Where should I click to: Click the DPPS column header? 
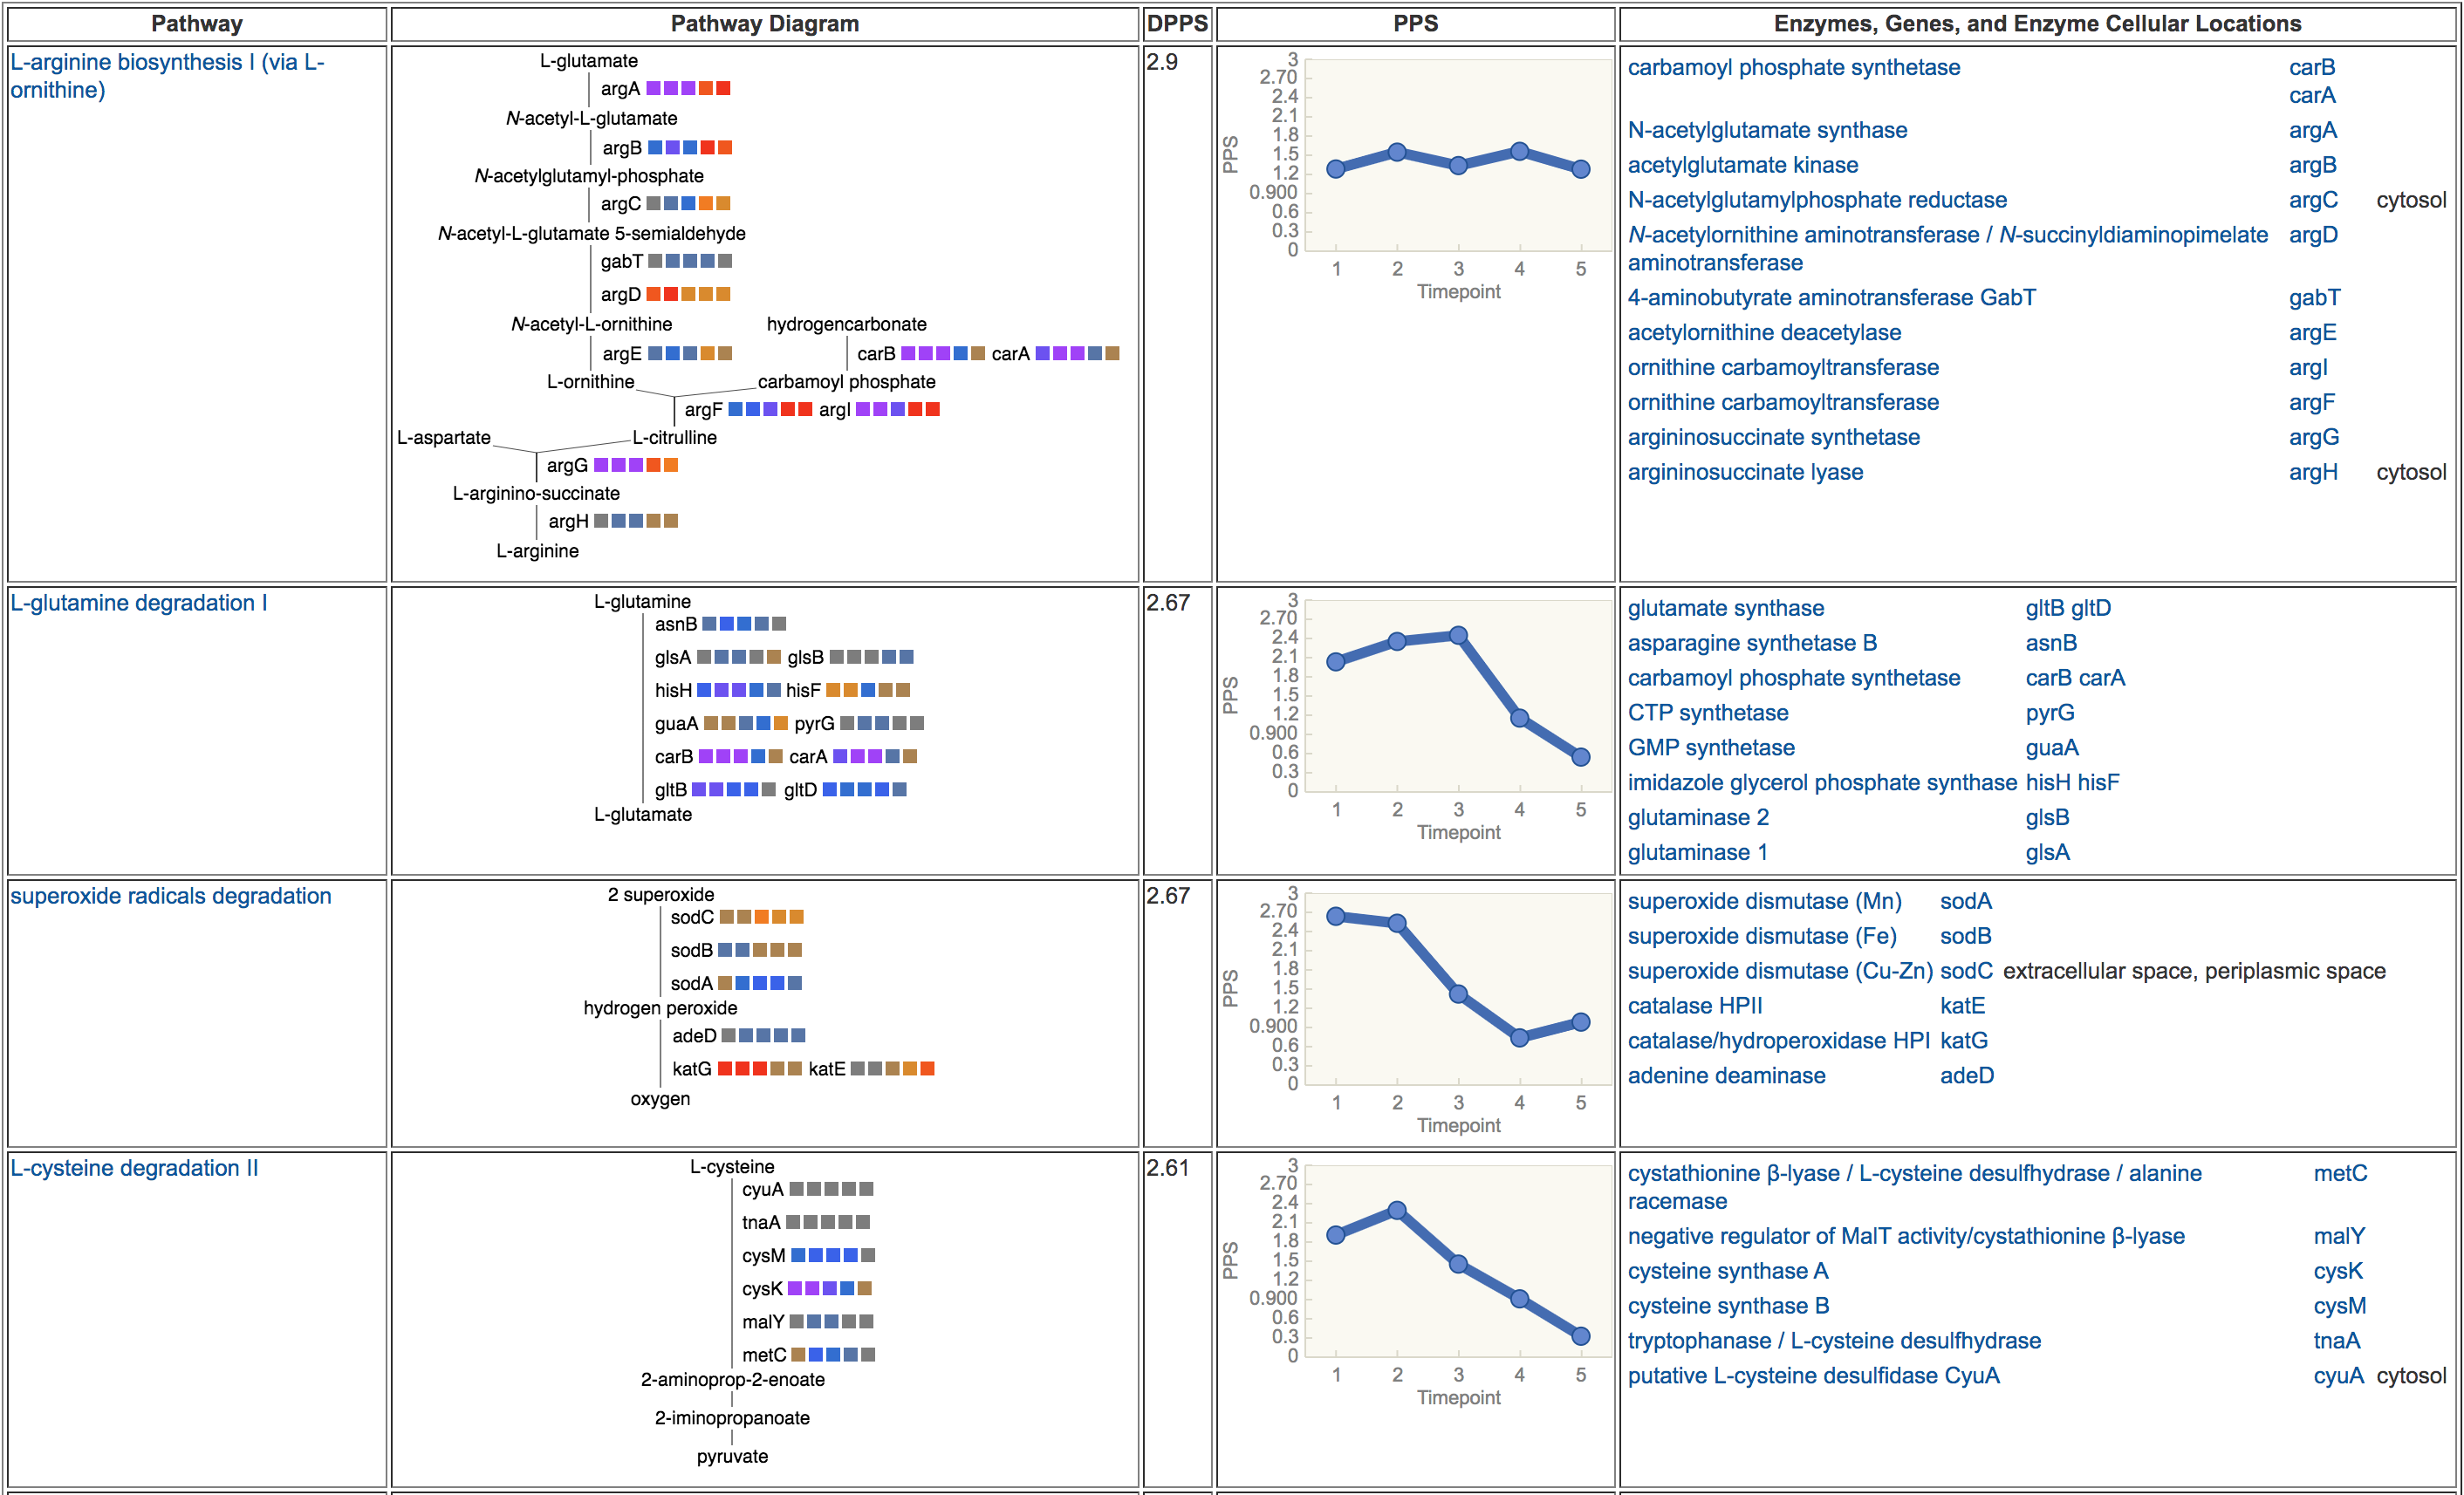point(1177,24)
